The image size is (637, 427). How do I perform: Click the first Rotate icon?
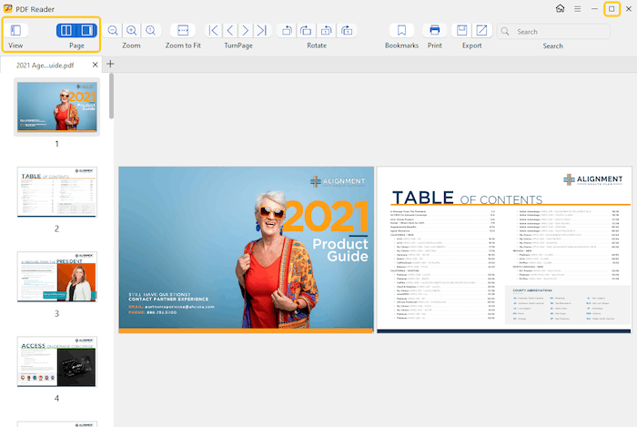(x=287, y=30)
